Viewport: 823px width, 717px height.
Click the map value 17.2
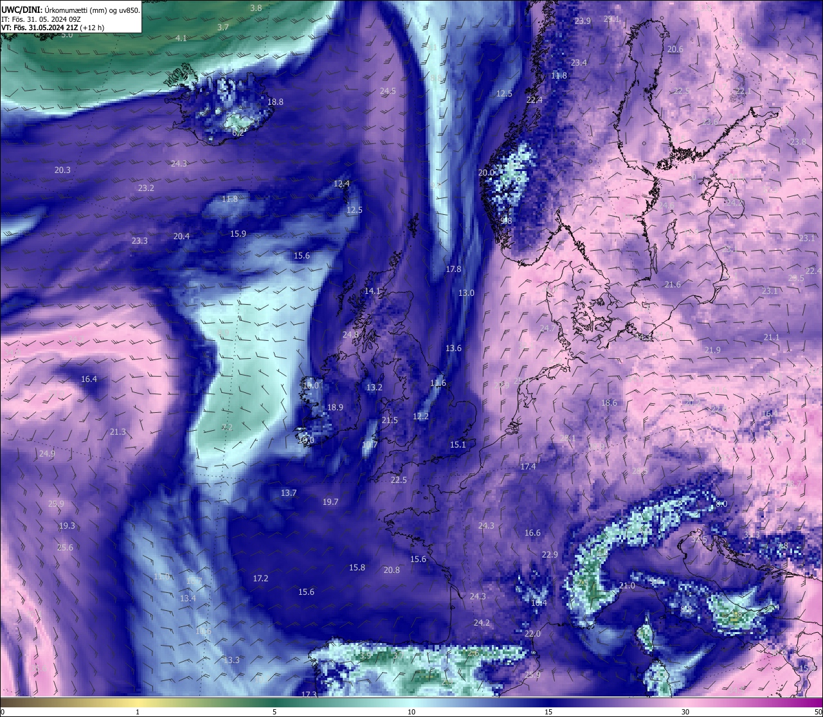pos(260,578)
